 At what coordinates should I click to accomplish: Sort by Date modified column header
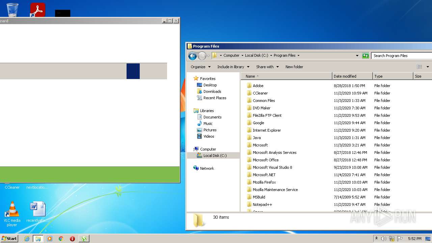pyautogui.click(x=352, y=76)
